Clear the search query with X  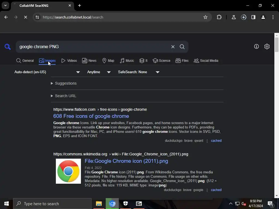pos(173,47)
